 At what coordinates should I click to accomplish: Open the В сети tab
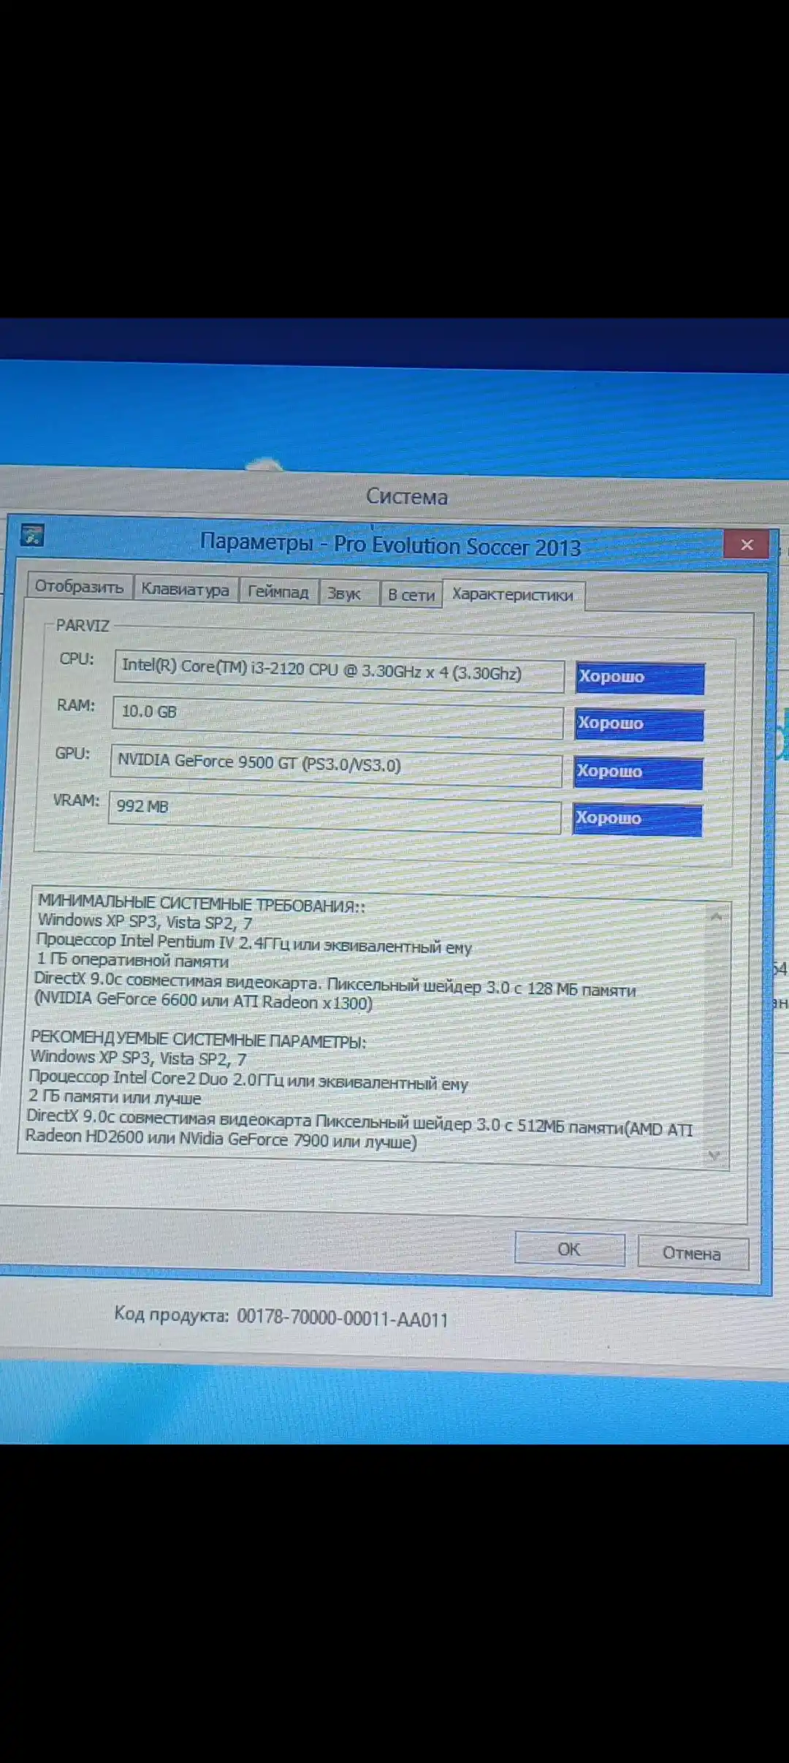click(411, 595)
